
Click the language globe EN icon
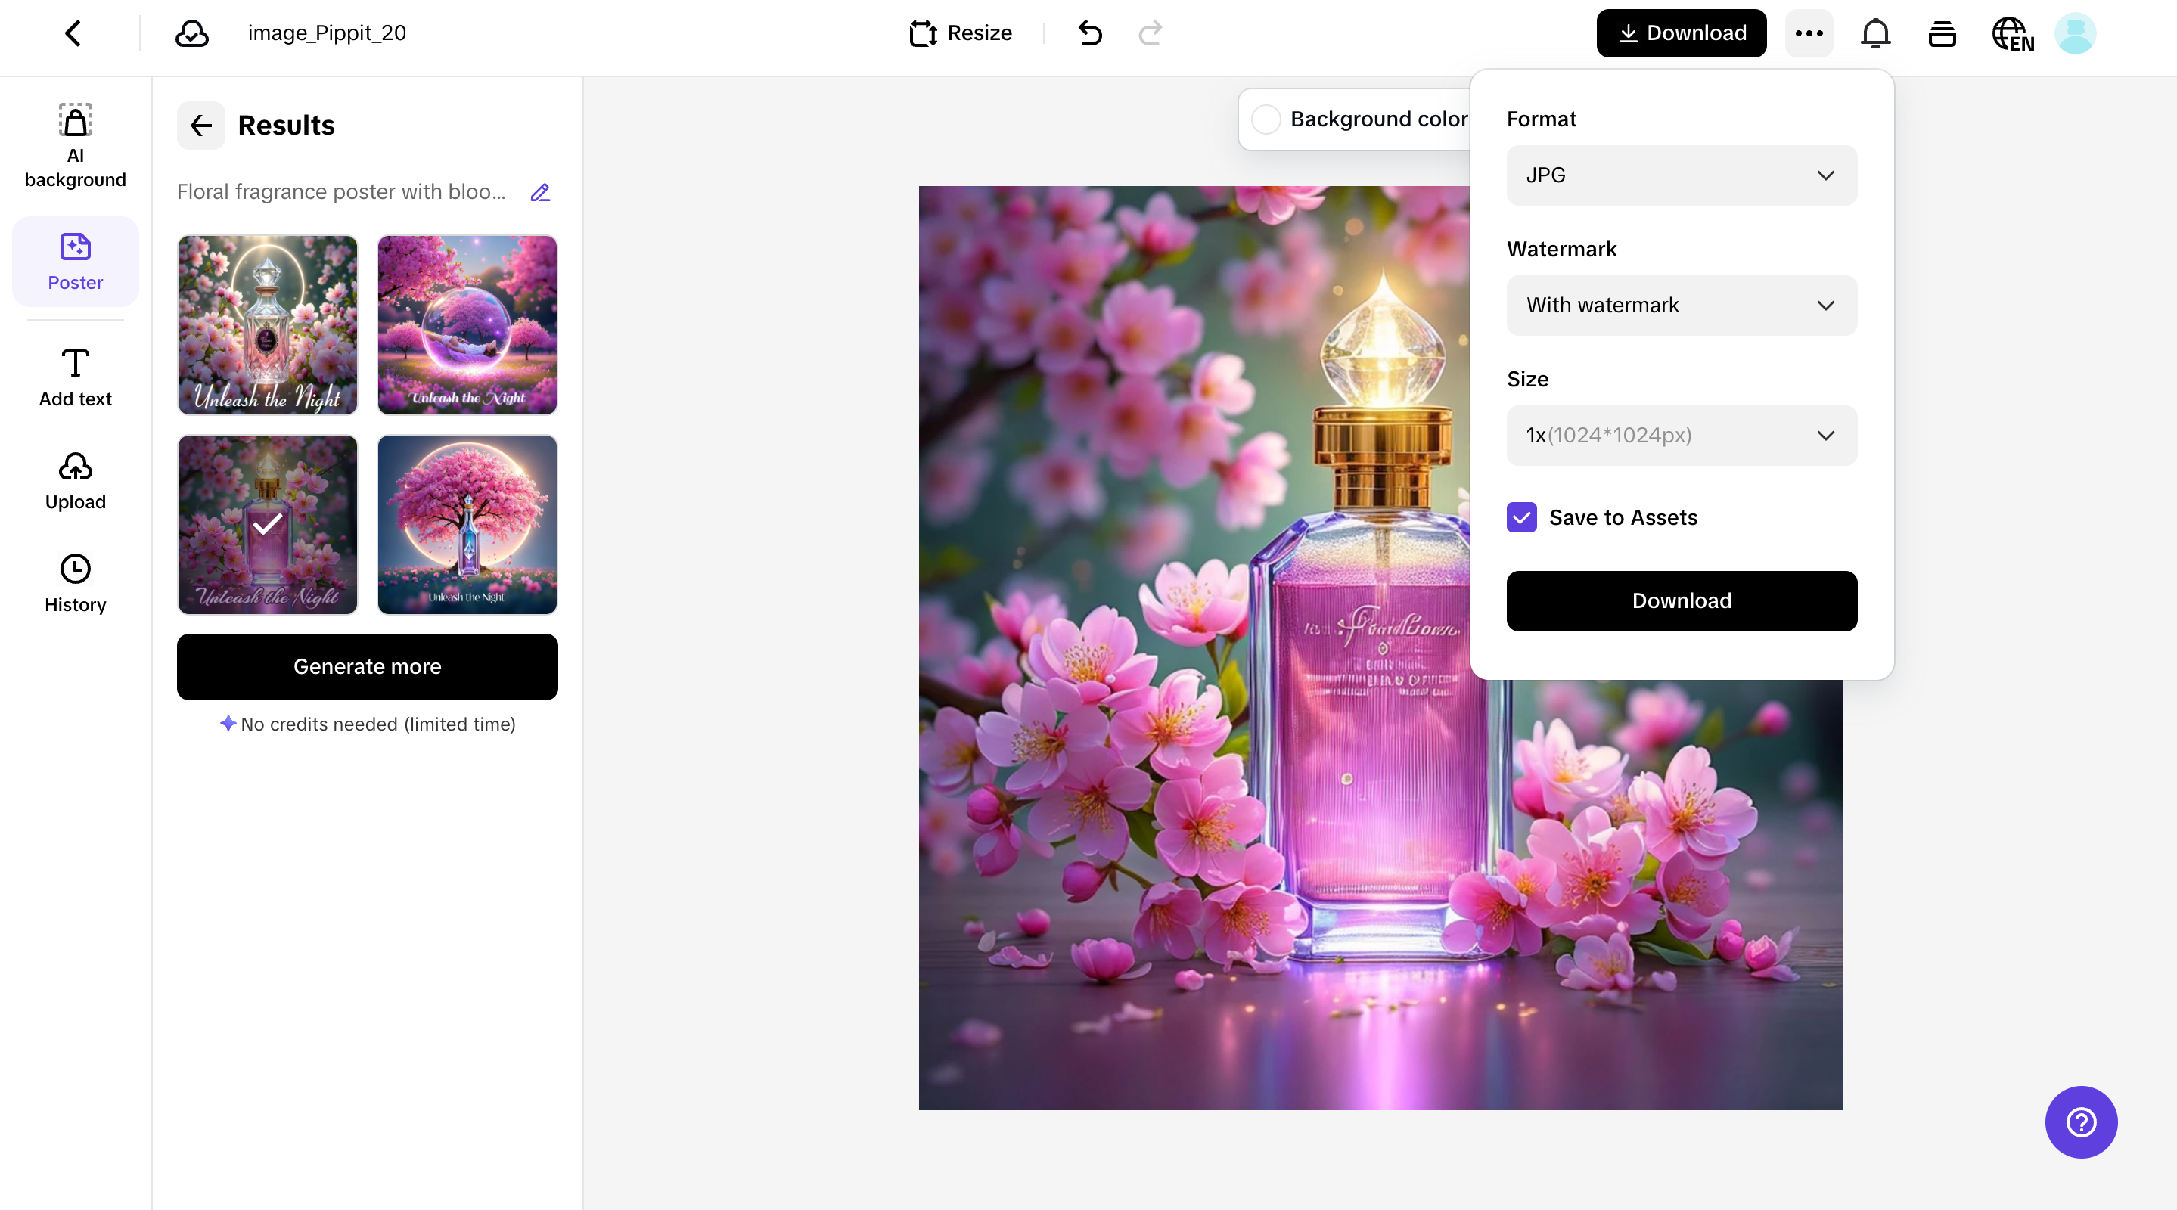2012,35
